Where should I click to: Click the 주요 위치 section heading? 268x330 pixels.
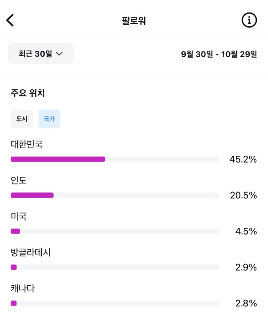point(28,93)
